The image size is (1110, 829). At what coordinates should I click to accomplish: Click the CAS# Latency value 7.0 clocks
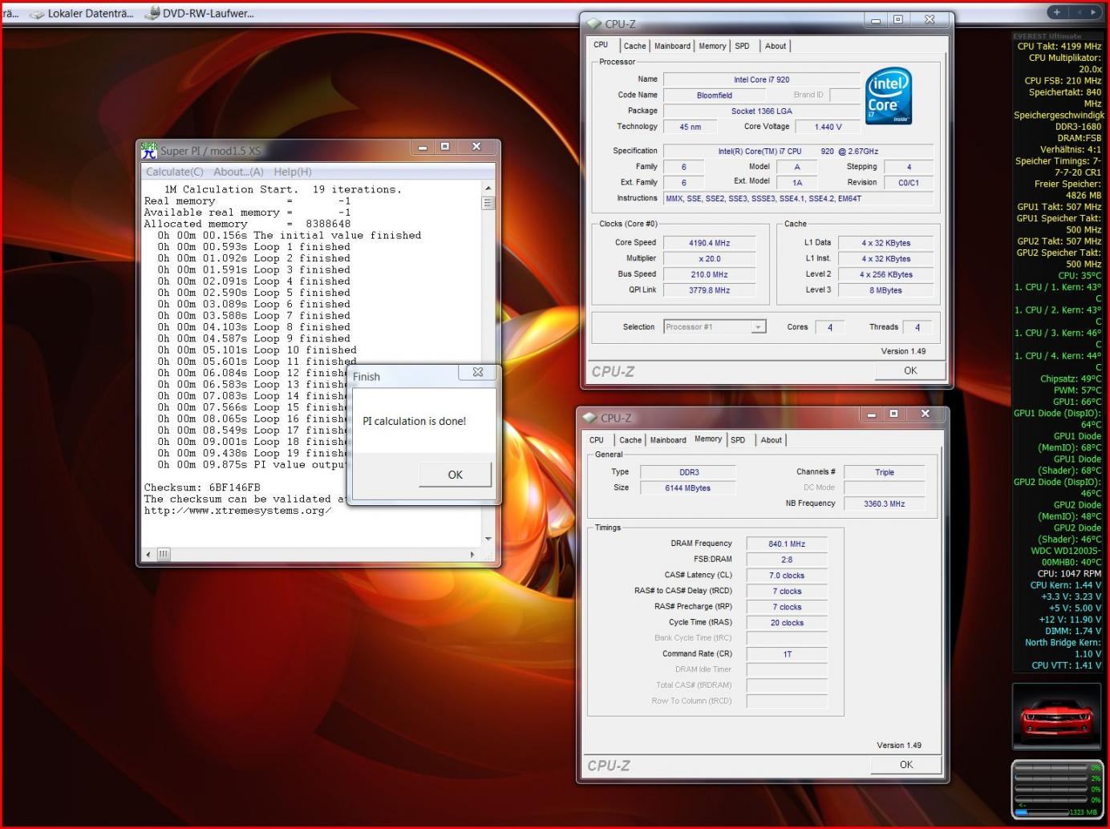coord(786,576)
